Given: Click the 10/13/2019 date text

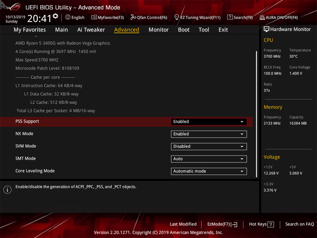Looking at the screenshot, I should [x=15, y=17].
